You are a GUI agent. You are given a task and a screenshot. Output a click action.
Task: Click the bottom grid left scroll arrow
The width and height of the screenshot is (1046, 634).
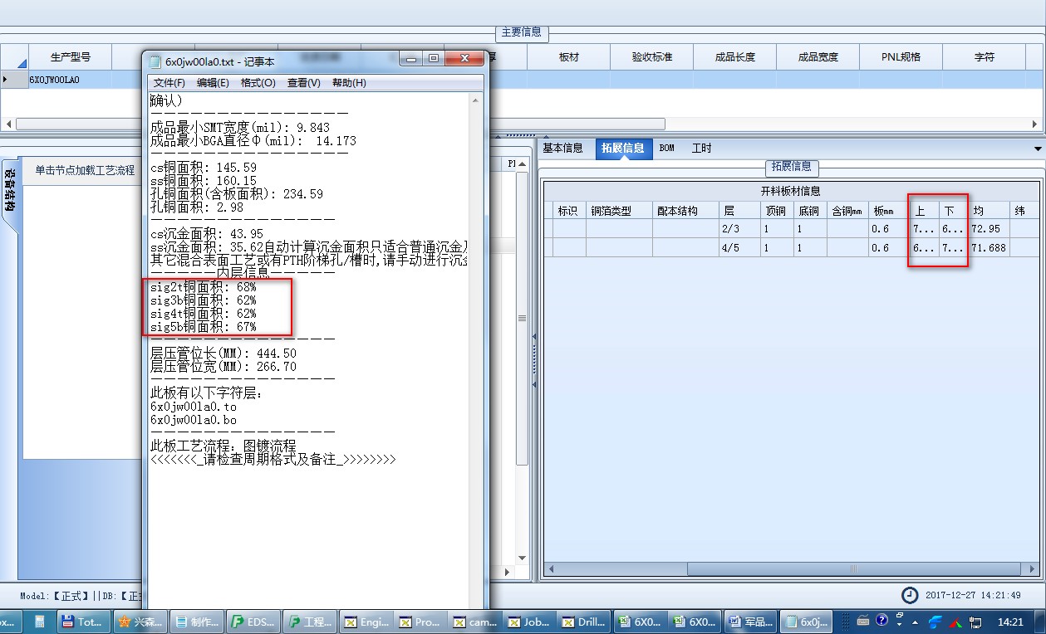click(552, 569)
